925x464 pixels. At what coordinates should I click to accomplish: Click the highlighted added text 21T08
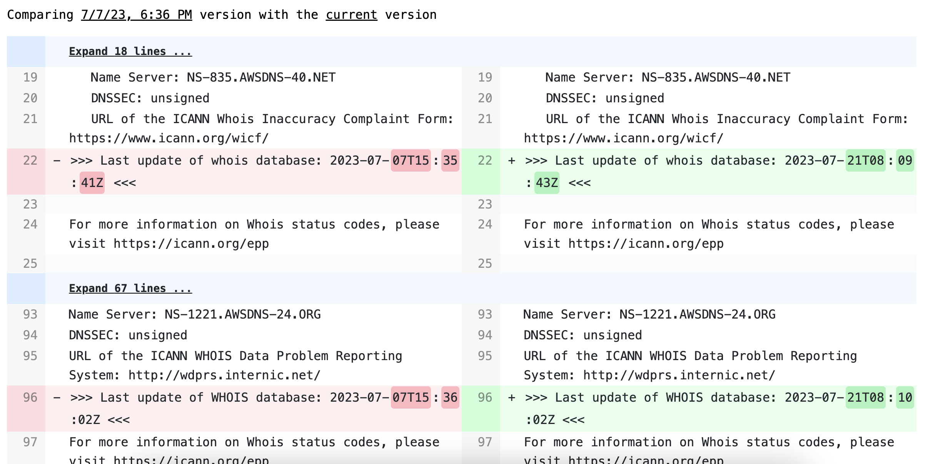tap(864, 160)
